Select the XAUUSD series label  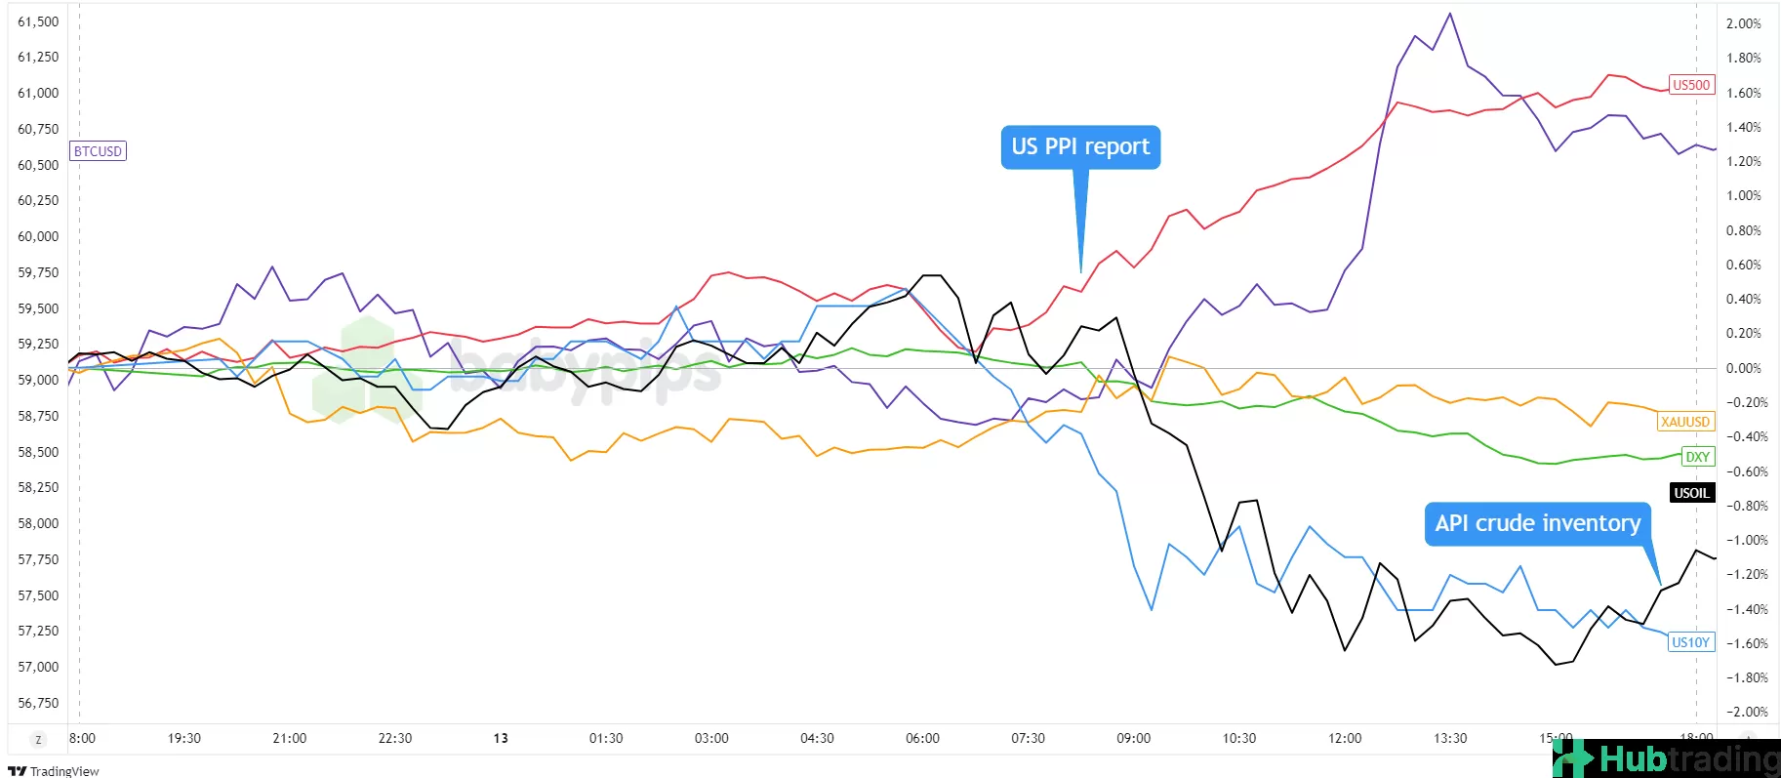point(1685,422)
